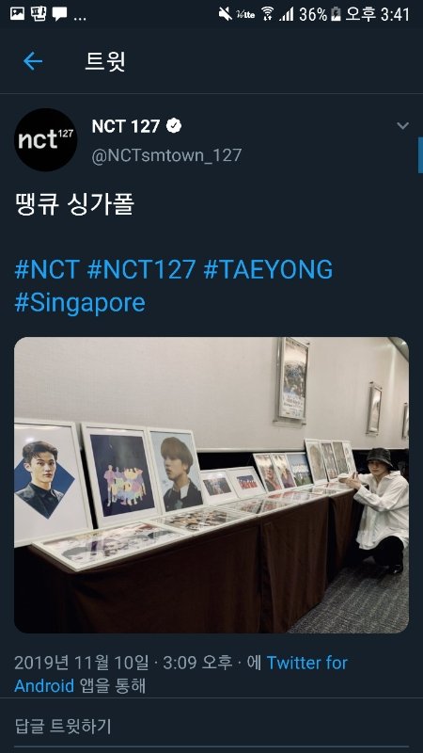Tap the Wi-Fi status icon
The width and height of the screenshot is (423, 753).
268,14
